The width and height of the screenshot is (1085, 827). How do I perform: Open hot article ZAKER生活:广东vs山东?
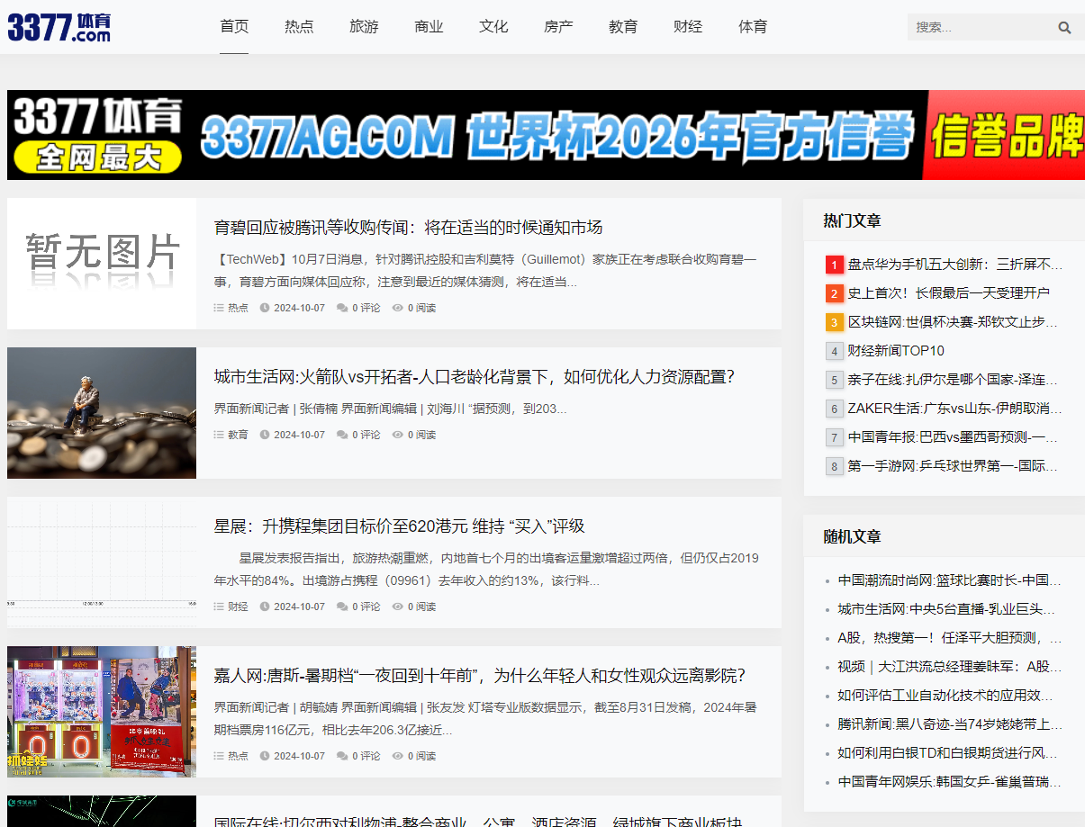[x=955, y=409]
